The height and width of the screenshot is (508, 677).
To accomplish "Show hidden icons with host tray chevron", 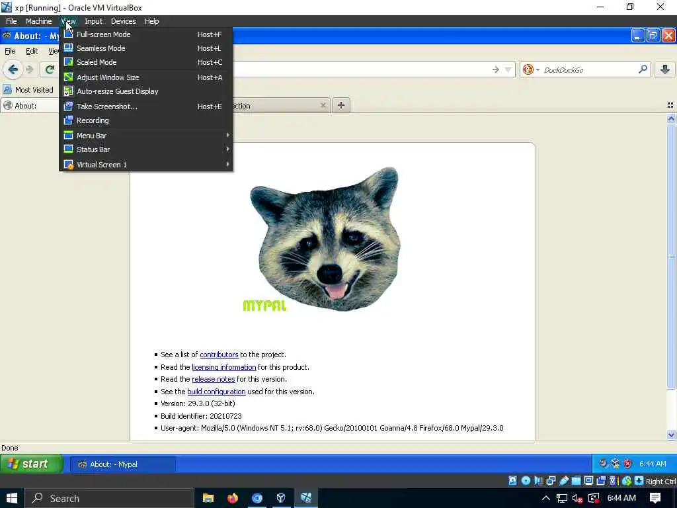I will [545, 499].
